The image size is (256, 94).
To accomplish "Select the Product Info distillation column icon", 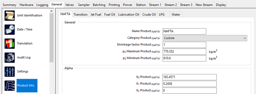I will (x=10, y=86).
